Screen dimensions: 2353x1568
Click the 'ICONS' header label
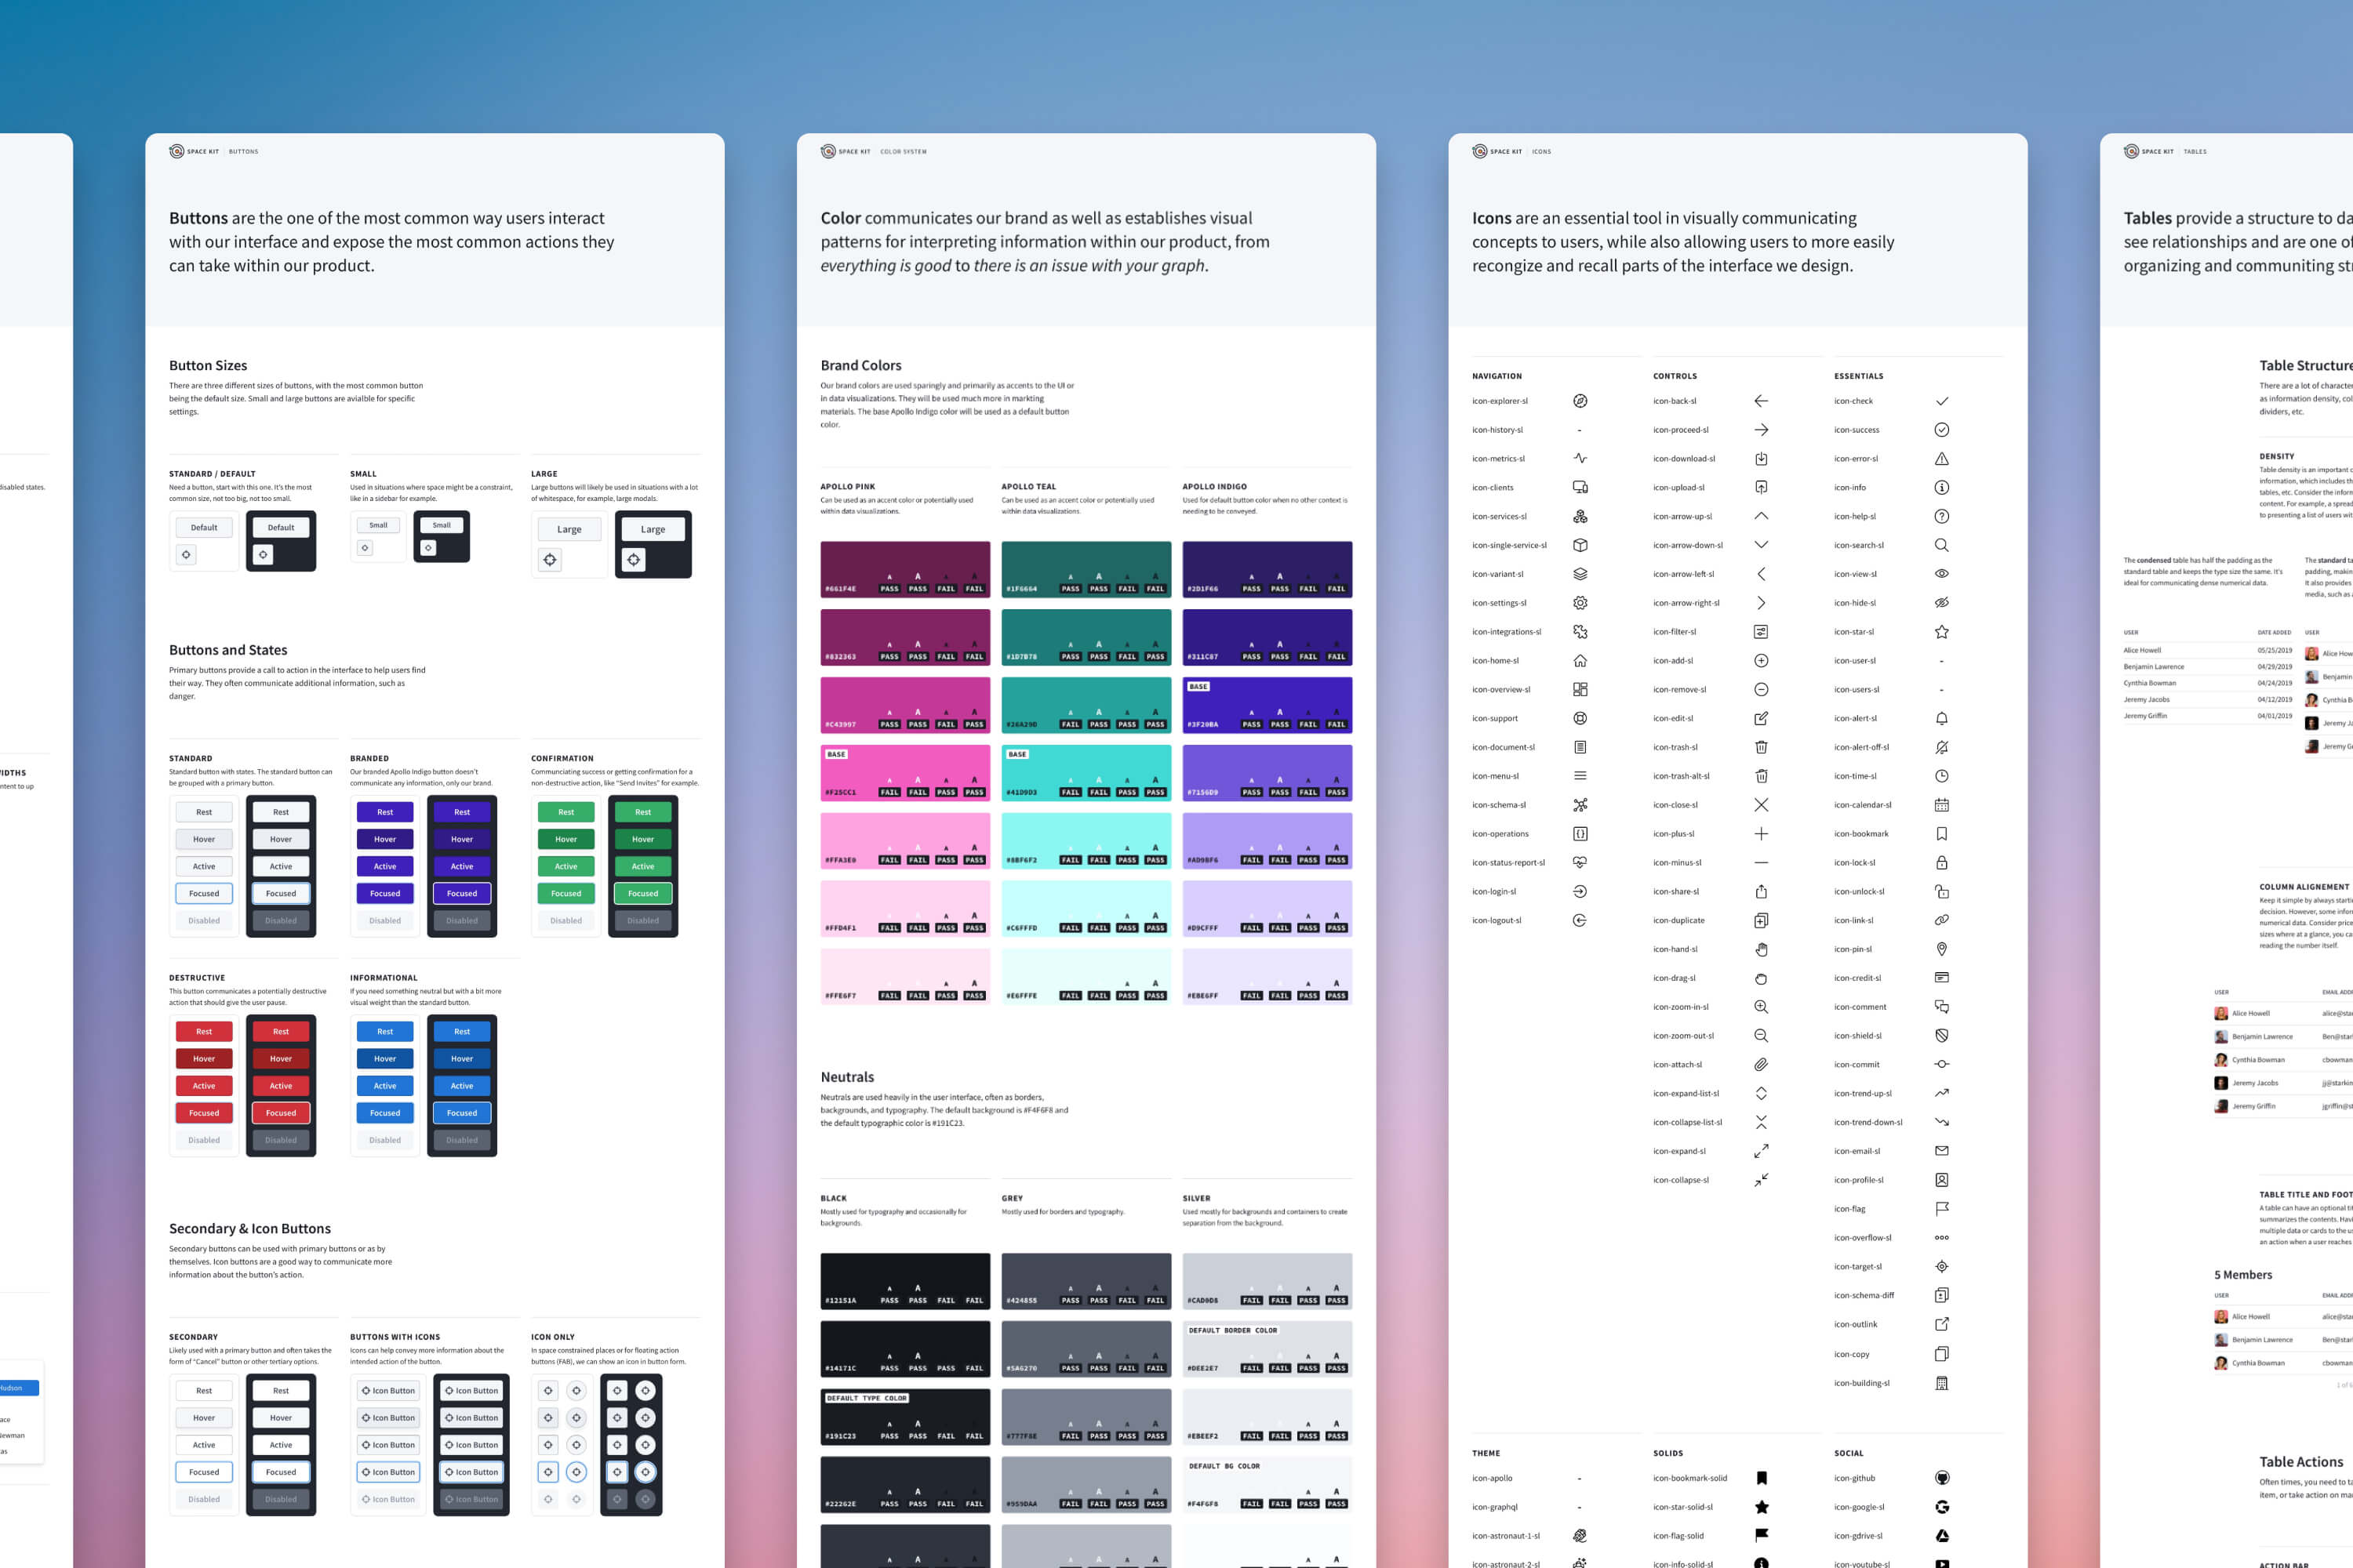[x=1540, y=152]
